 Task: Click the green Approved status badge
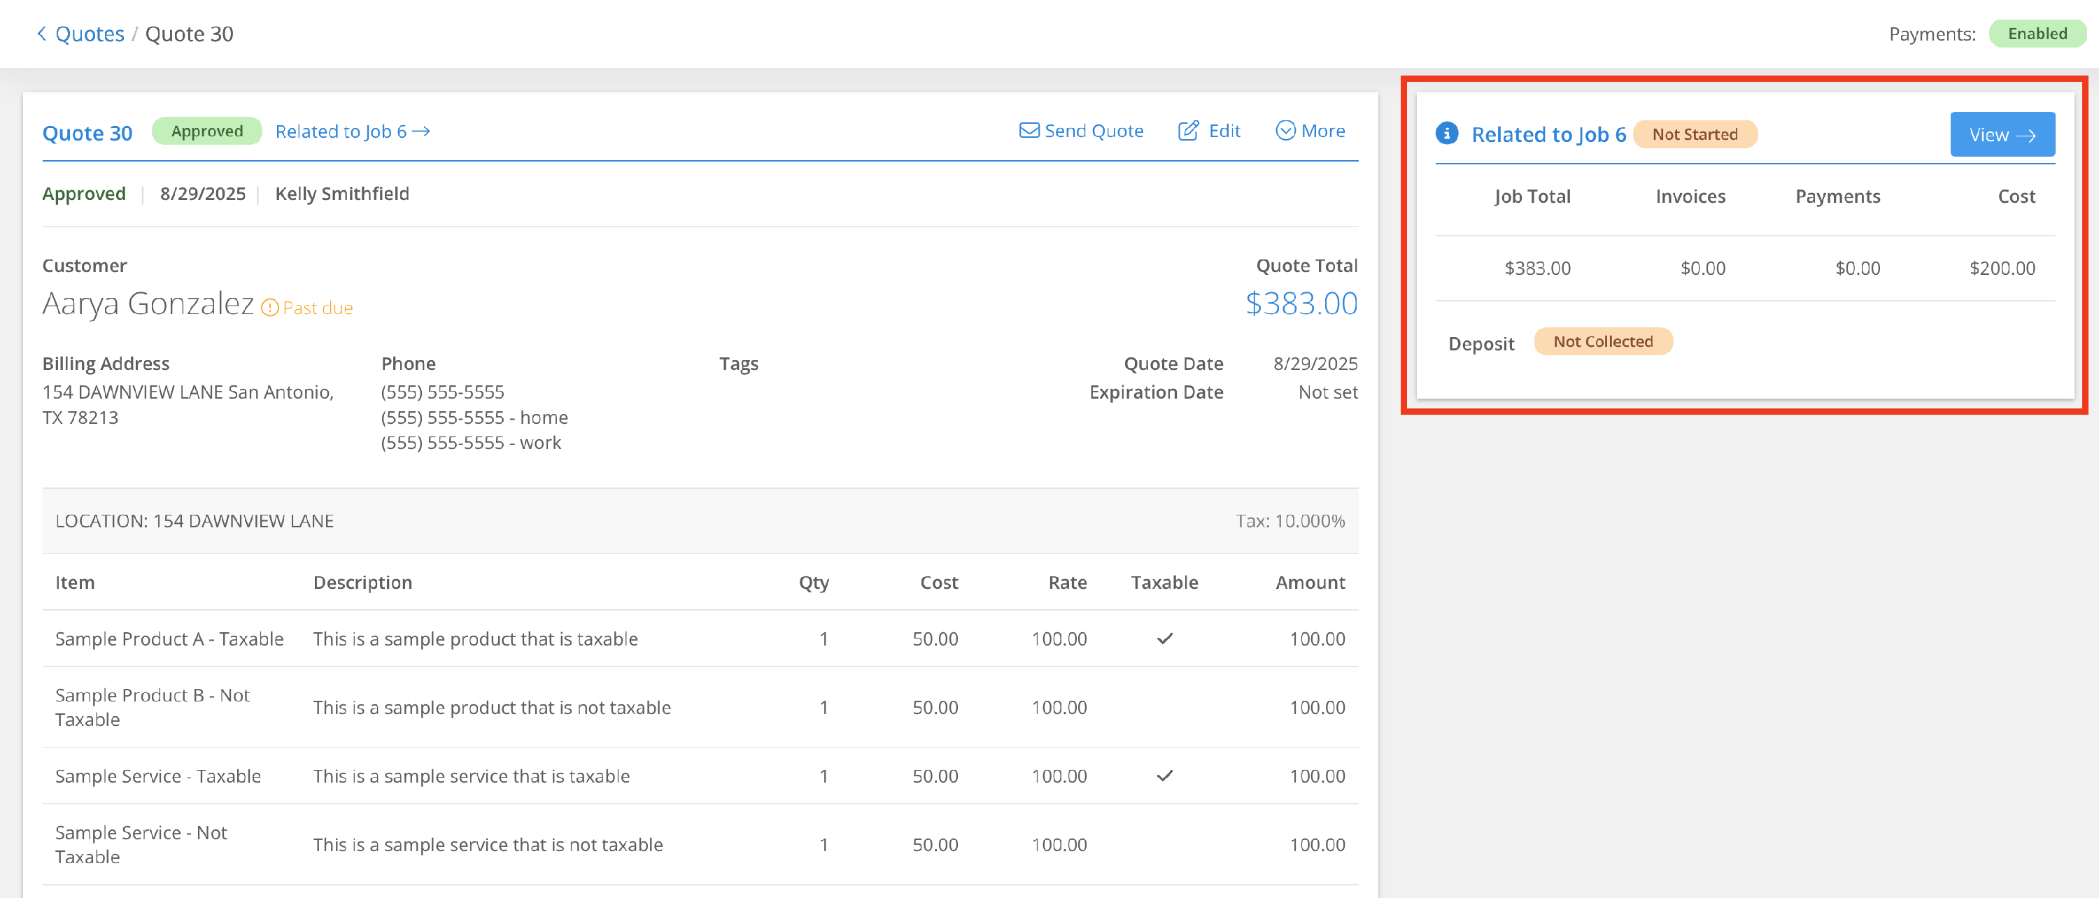pos(207,131)
